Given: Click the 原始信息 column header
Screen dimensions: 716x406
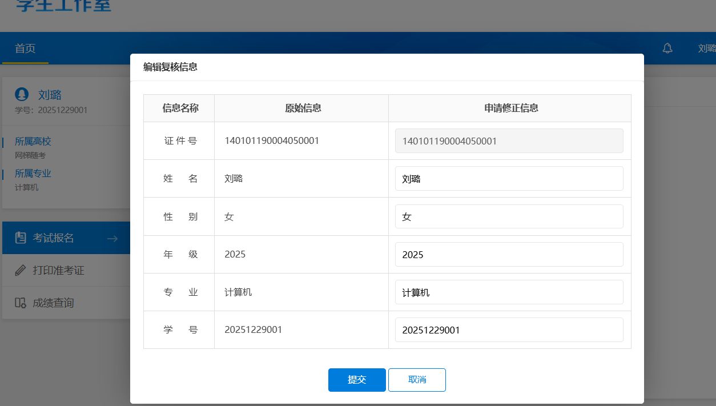Looking at the screenshot, I should coord(303,108).
